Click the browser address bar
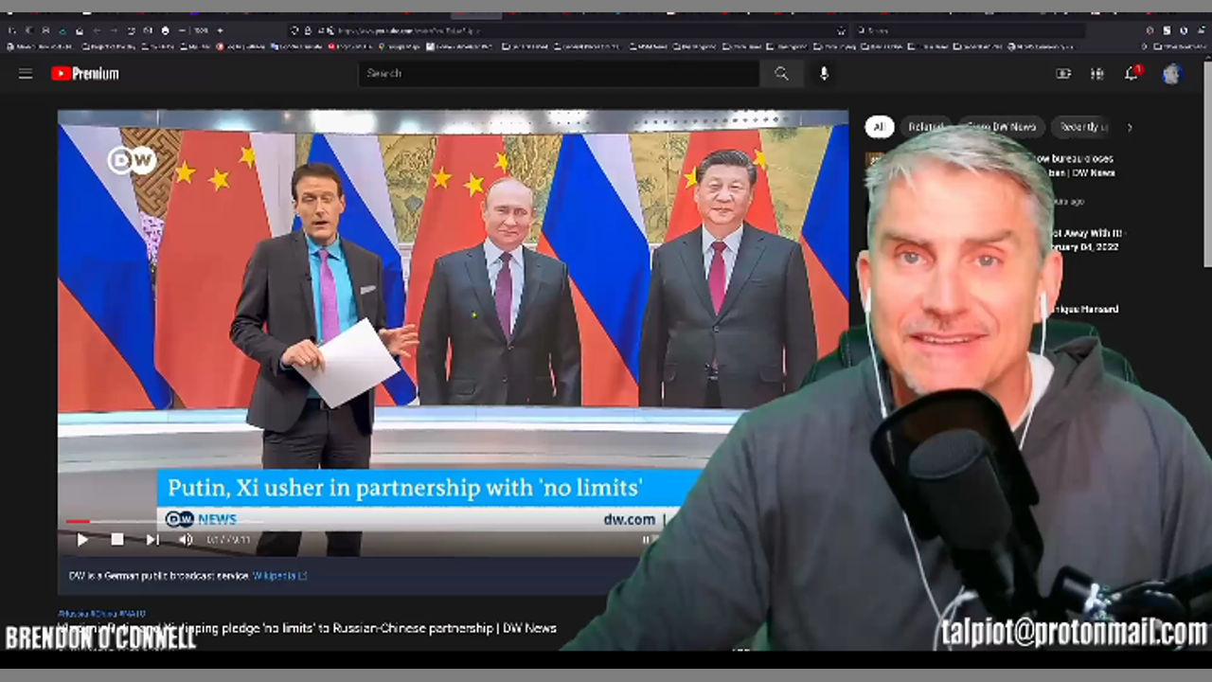The image size is (1212, 682). (x=568, y=30)
